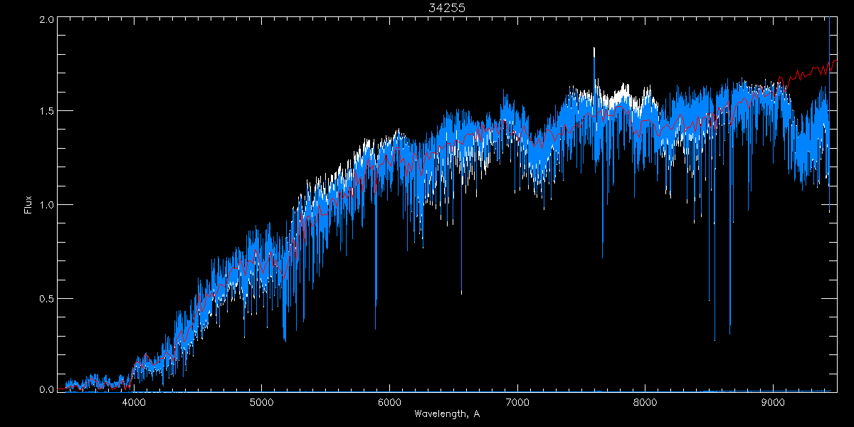Click the Wavelength, A x-axis label
The height and width of the screenshot is (427, 854).
coord(446,414)
